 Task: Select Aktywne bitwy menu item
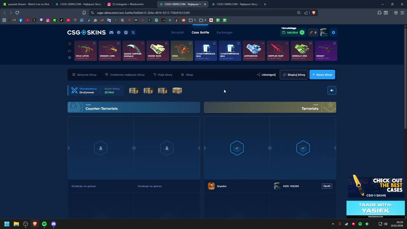coord(84,75)
